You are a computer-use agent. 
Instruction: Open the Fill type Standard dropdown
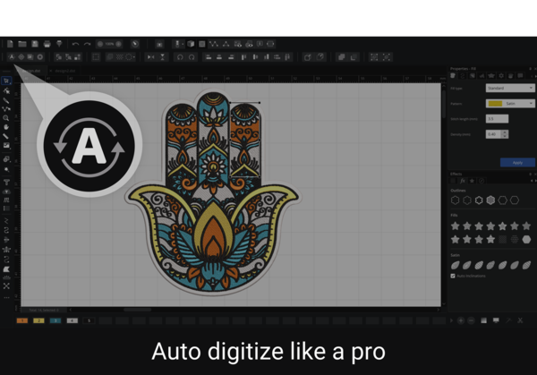coord(507,89)
